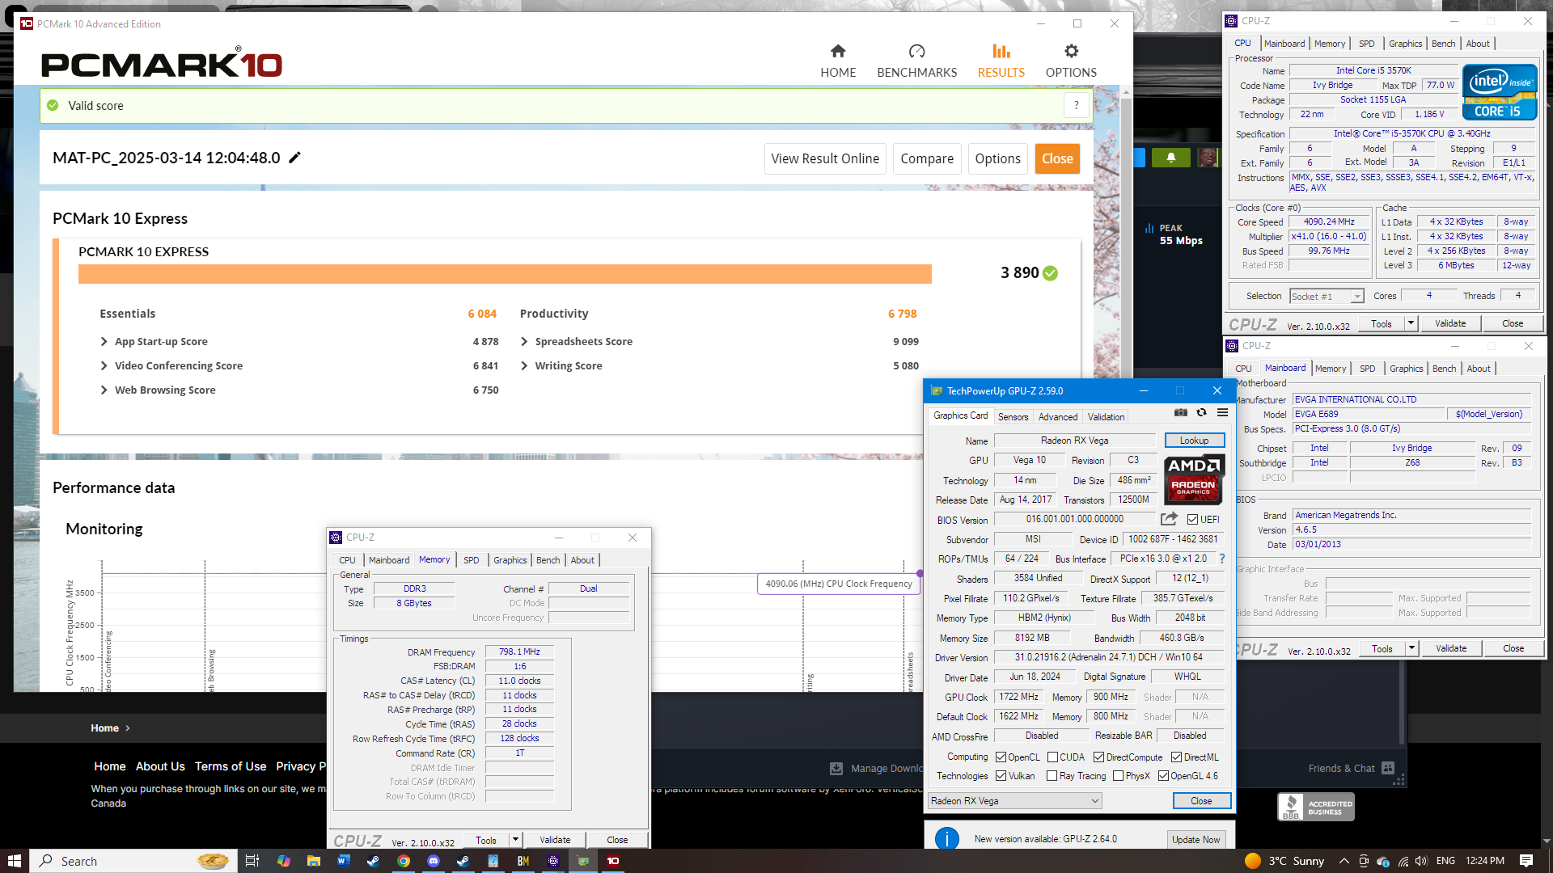
Task: Expand App Start-up Score details
Action: click(x=104, y=342)
